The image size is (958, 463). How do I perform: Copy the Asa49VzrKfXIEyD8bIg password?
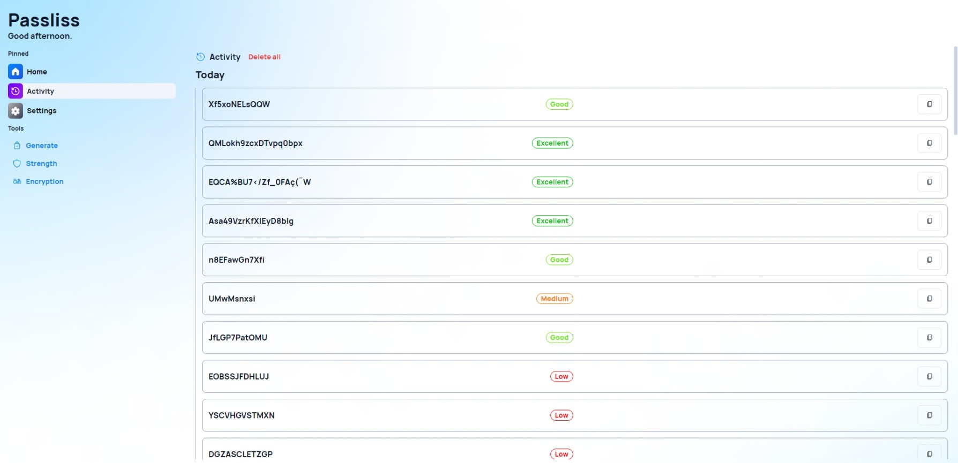[929, 221]
